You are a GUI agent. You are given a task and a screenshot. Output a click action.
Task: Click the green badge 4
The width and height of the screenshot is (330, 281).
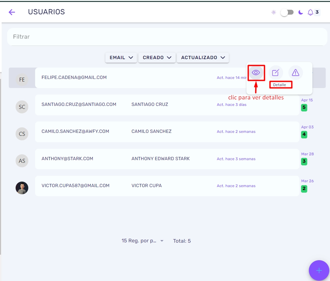[x=304, y=134]
